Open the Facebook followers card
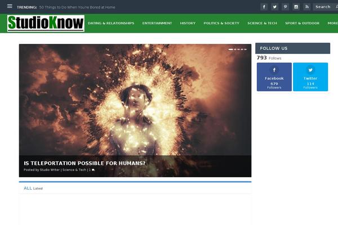338x225 pixels. pos(274,77)
